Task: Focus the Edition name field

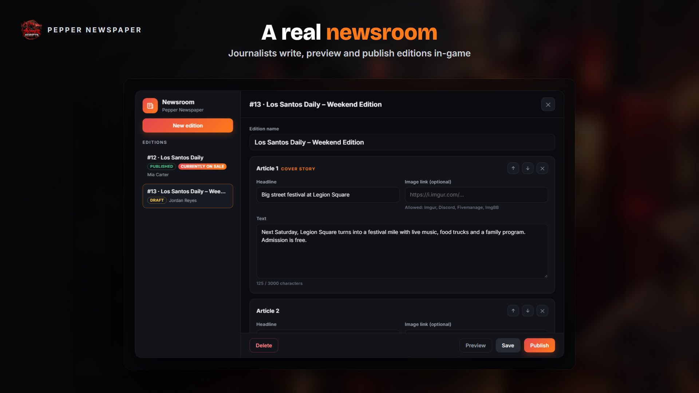Action: [x=402, y=142]
